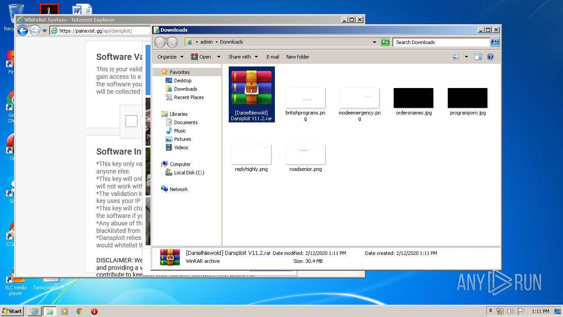Open the volume tray icon
Image resolution: width=563 pixels, height=317 pixels.
[510, 311]
